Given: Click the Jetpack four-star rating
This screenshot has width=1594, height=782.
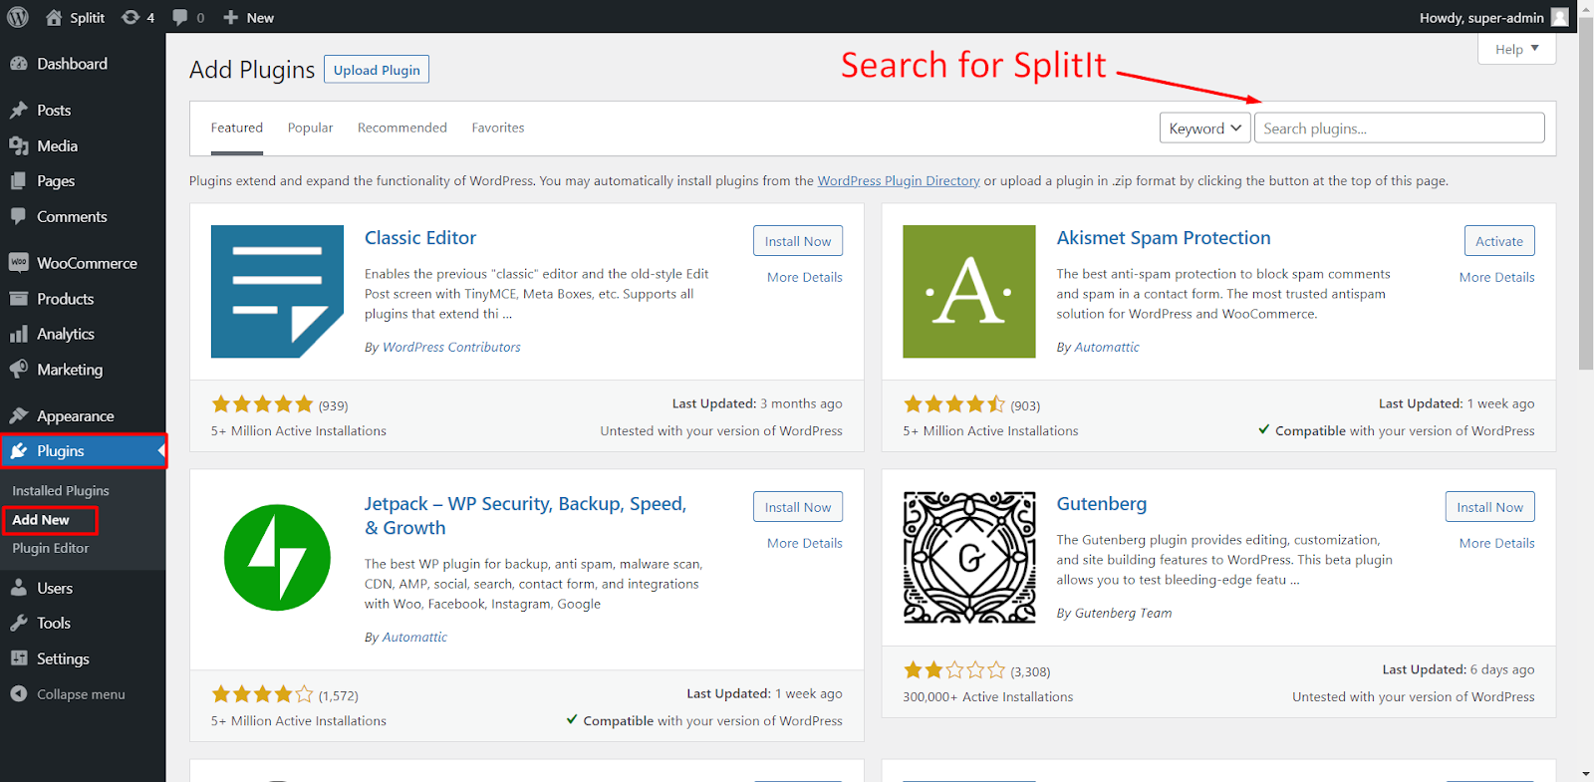Looking at the screenshot, I should [x=262, y=694].
